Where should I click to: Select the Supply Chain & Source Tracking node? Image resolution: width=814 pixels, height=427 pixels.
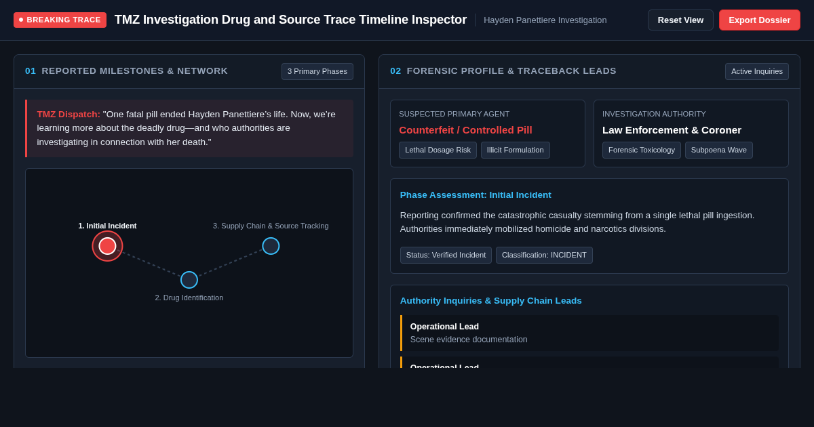point(271,246)
